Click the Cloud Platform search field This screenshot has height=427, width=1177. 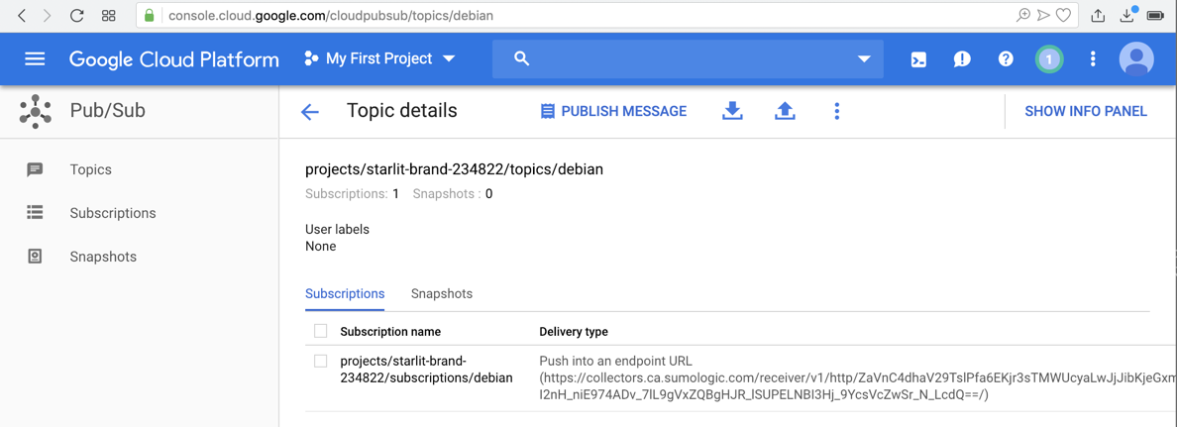point(684,59)
